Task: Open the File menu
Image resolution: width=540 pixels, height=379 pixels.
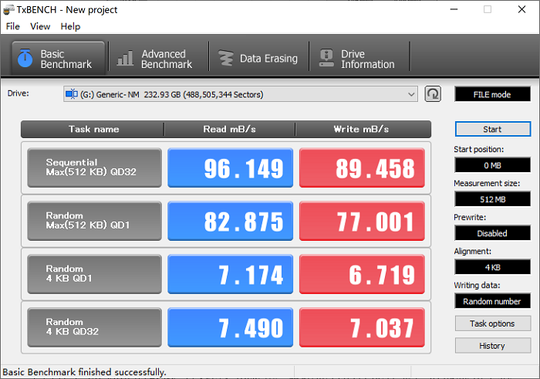Action: click(x=12, y=26)
